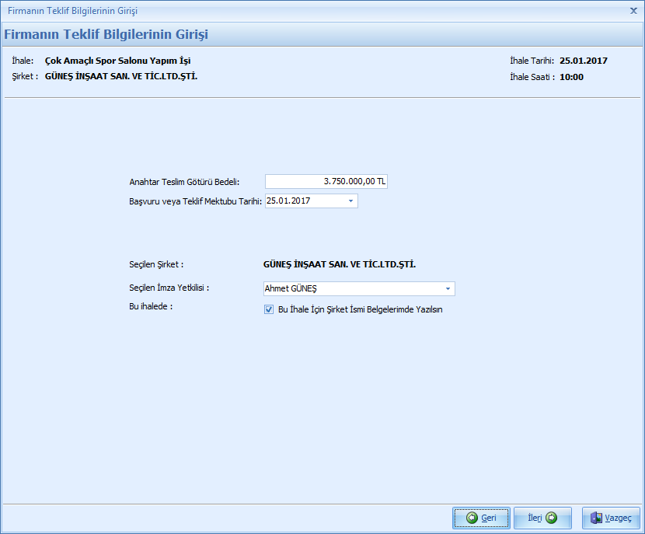Image resolution: width=645 pixels, height=534 pixels.
Task: Close the dialog with the X icon
Action: (633, 11)
